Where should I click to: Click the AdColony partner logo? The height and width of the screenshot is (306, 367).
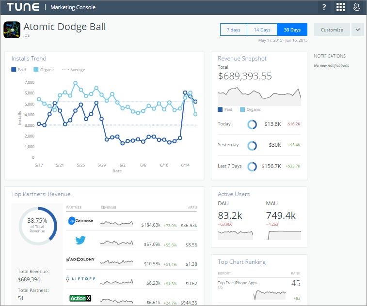pos(80,259)
